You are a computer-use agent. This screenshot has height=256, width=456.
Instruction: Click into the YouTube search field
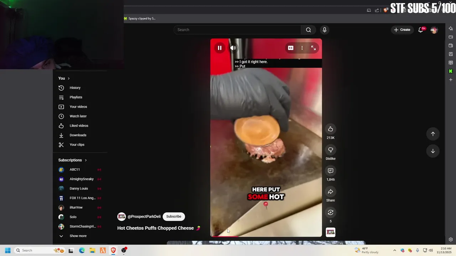[x=237, y=30]
